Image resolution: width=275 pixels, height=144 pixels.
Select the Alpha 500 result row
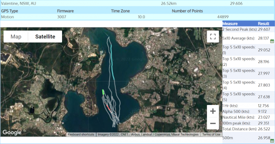pyautogui.click(x=248, y=112)
